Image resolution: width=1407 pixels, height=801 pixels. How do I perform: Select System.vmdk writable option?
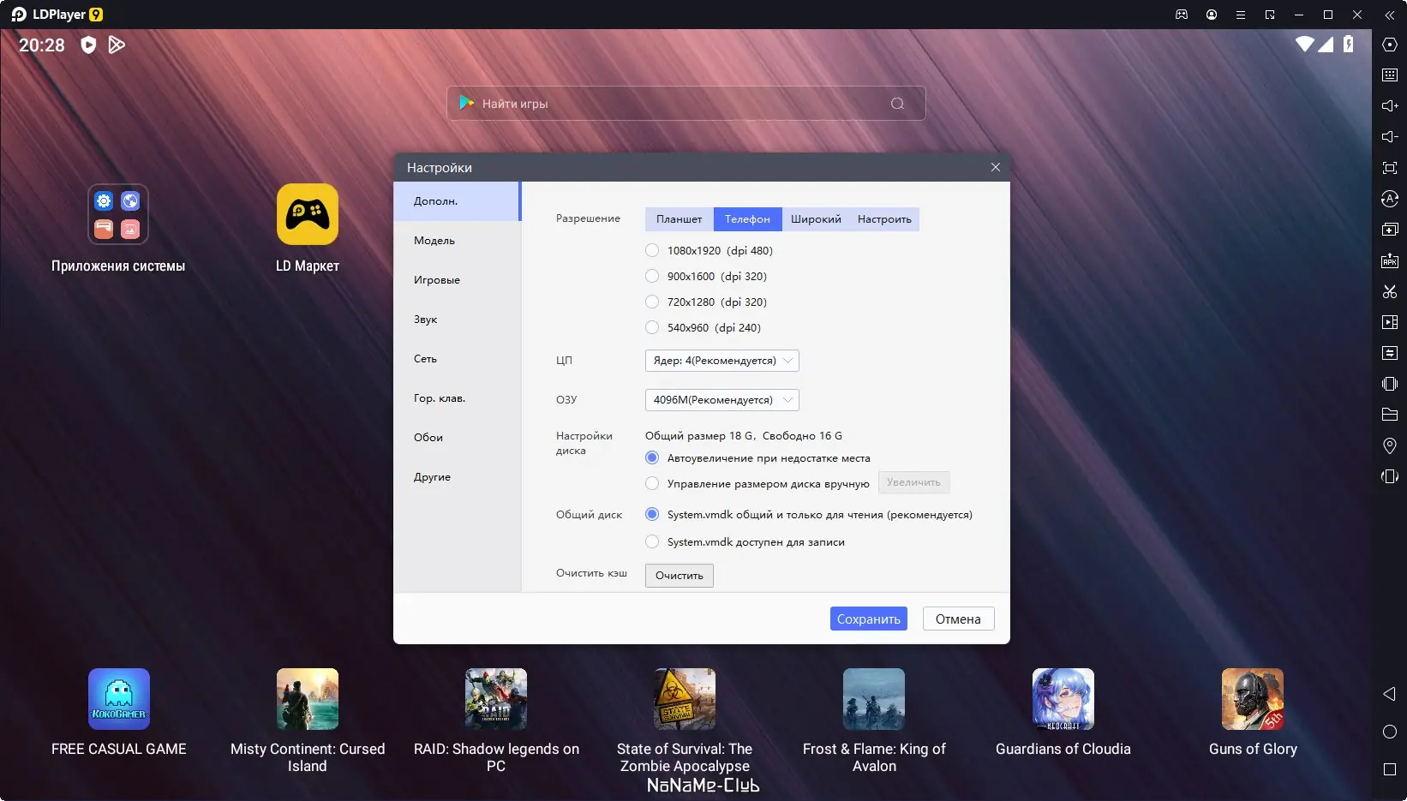point(652,541)
